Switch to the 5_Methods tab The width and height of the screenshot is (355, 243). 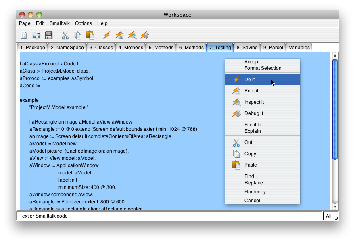pyautogui.click(x=161, y=48)
